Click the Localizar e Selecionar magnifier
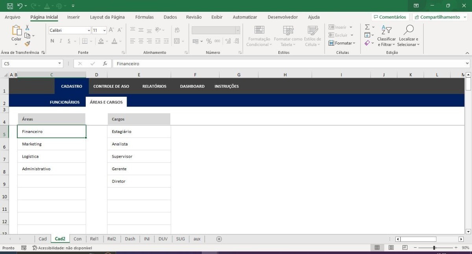This screenshot has width=472, height=254. [x=408, y=35]
